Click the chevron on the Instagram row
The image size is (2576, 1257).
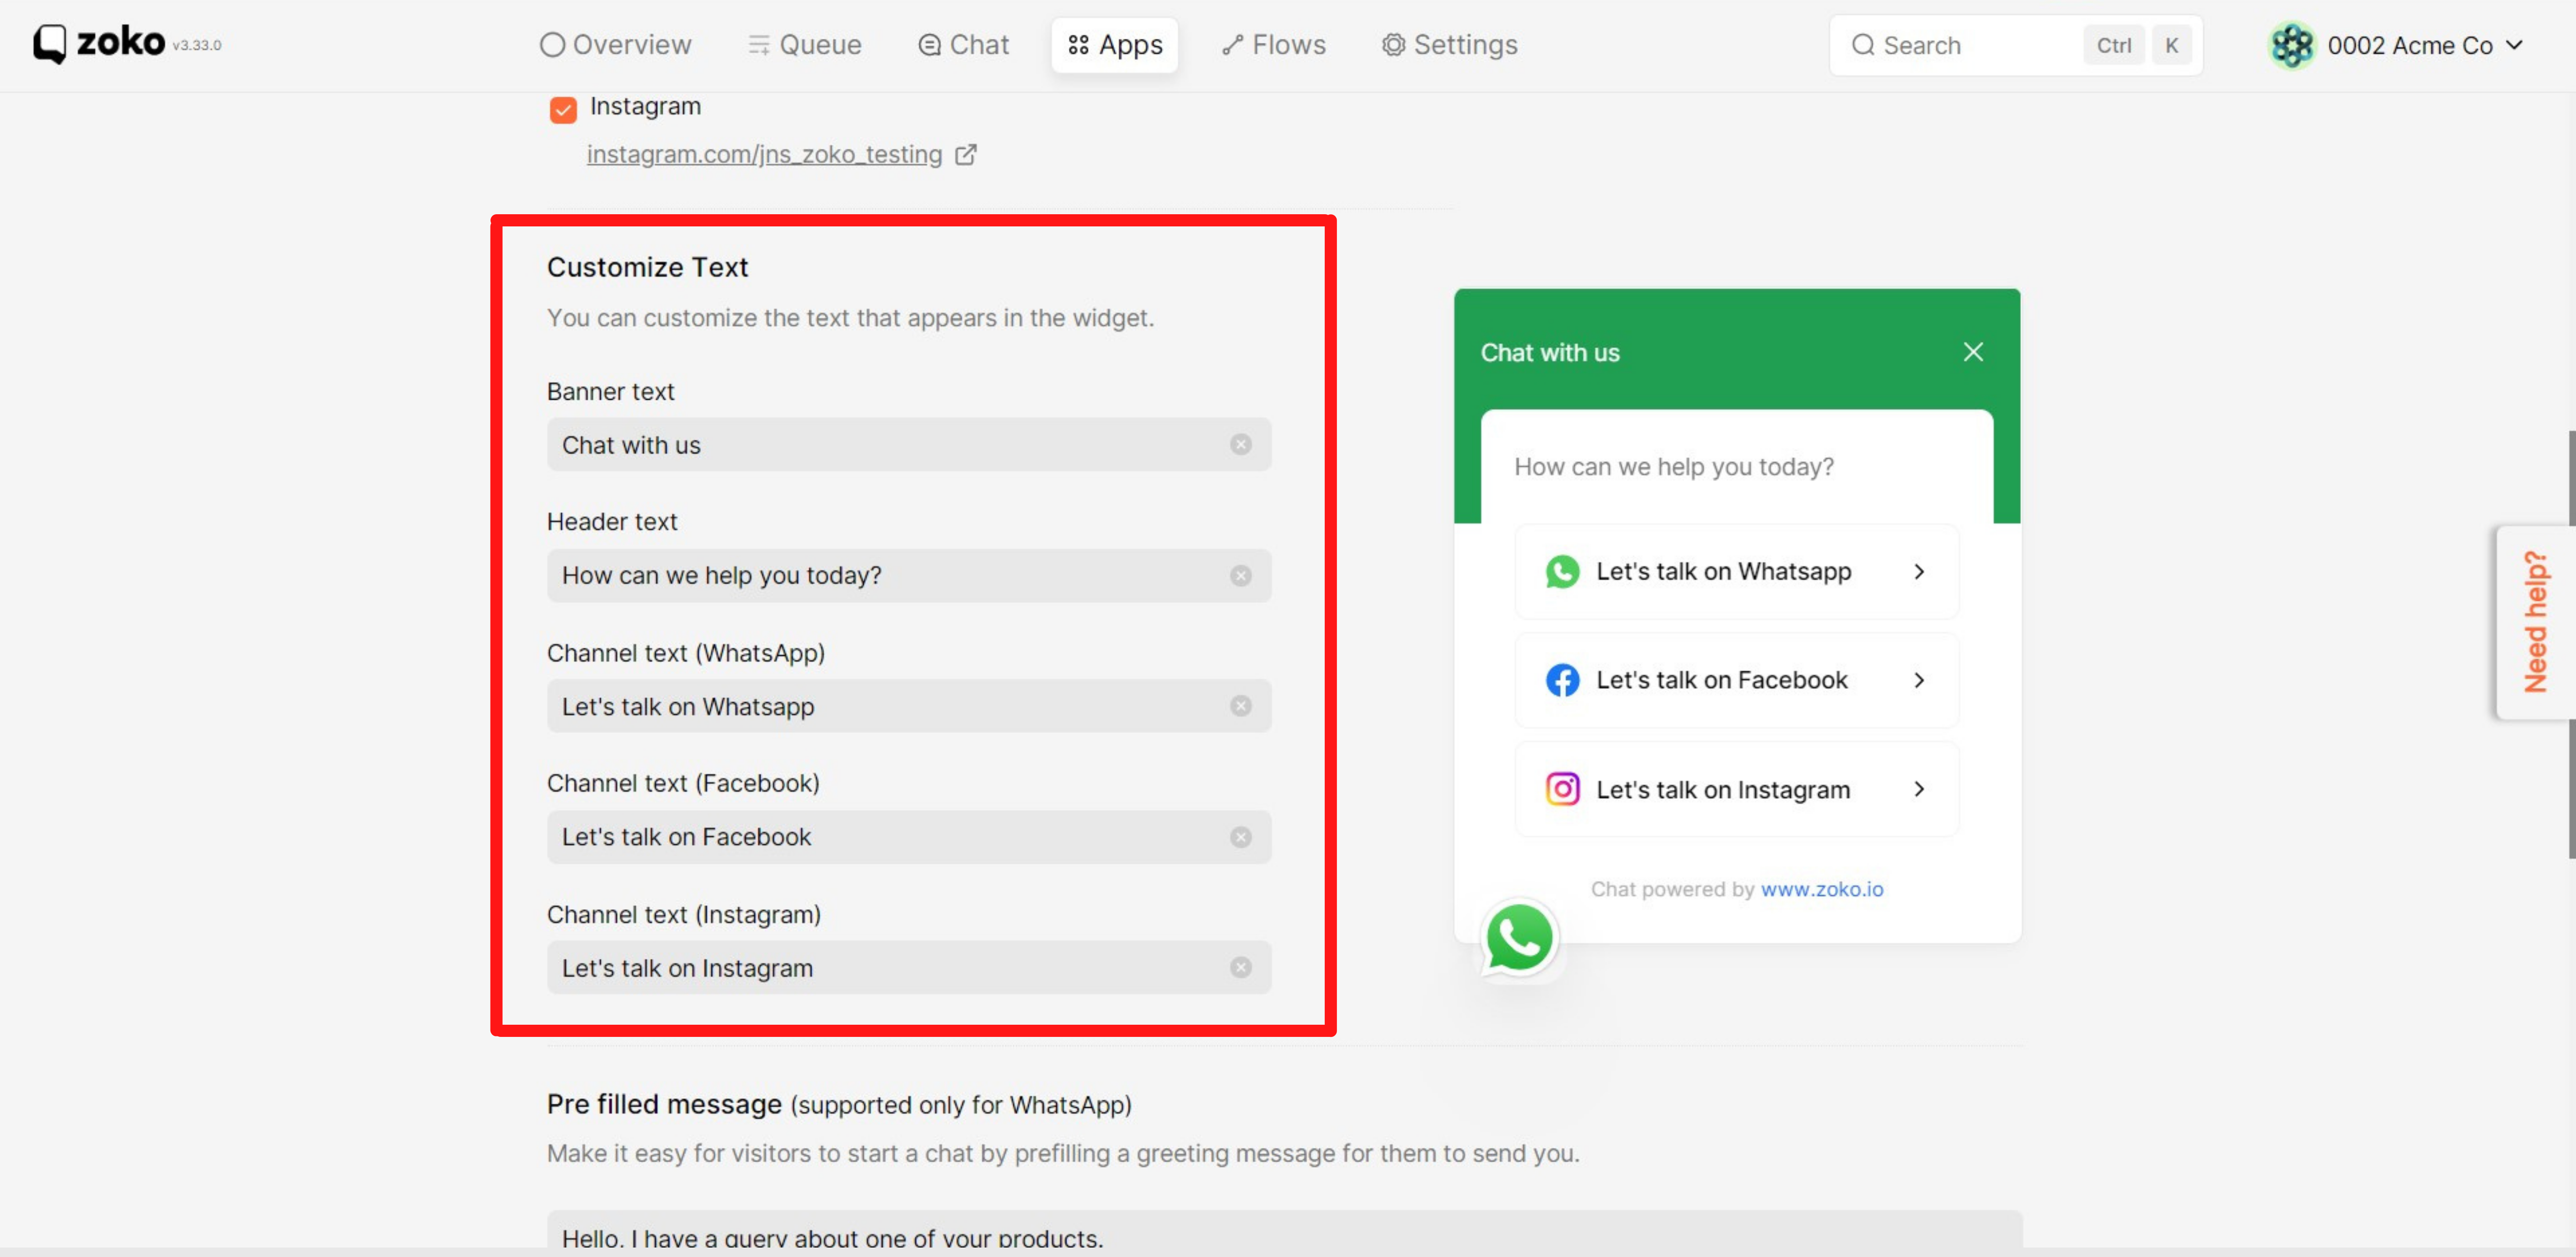[1918, 789]
